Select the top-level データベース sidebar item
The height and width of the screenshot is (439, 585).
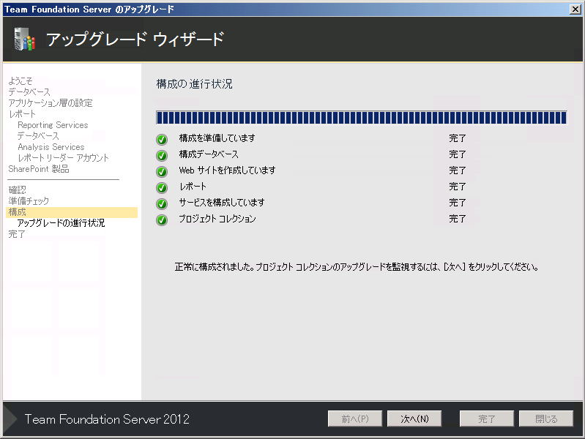coord(29,91)
